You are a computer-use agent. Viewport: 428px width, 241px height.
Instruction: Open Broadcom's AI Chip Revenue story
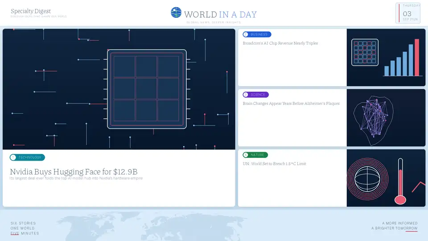pyautogui.click(x=280, y=43)
